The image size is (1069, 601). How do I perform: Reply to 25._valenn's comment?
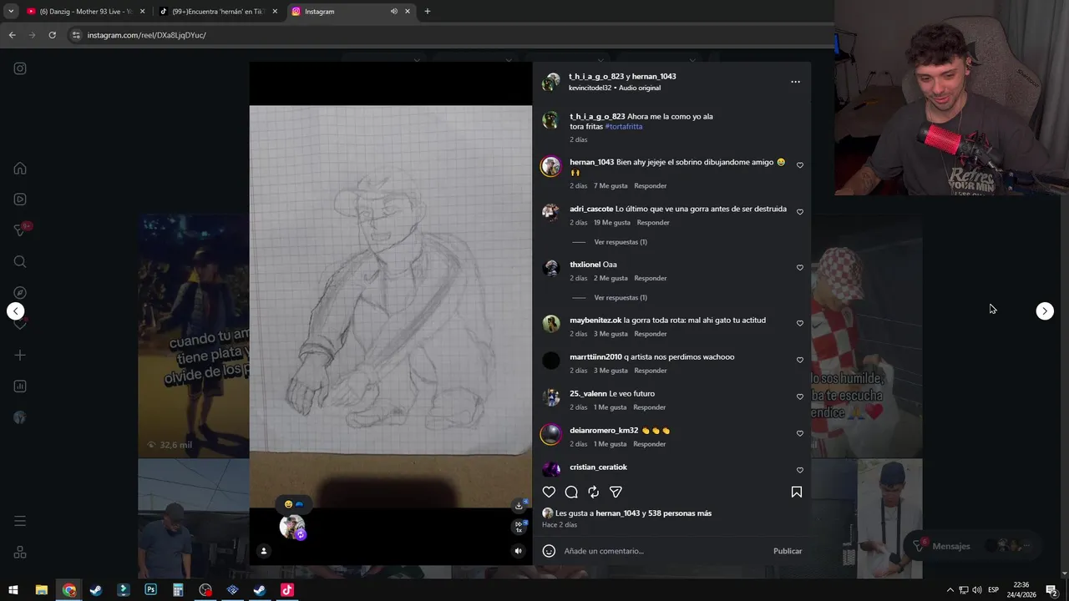click(x=650, y=407)
